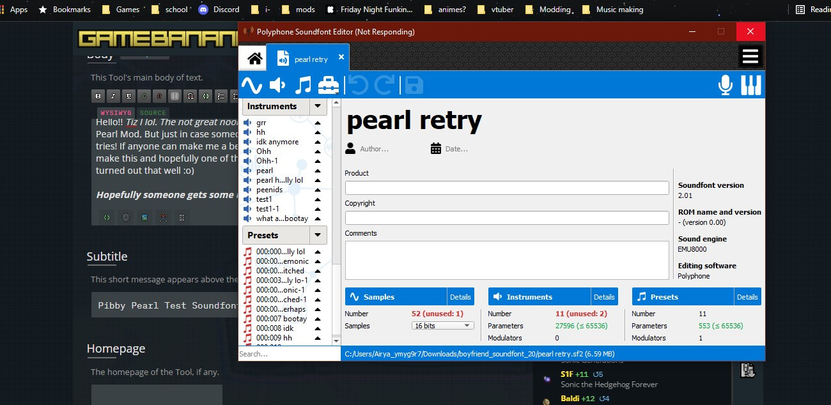Show the virtual keyboard via the piano icon
The width and height of the screenshot is (831, 405).
click(750, 84)
